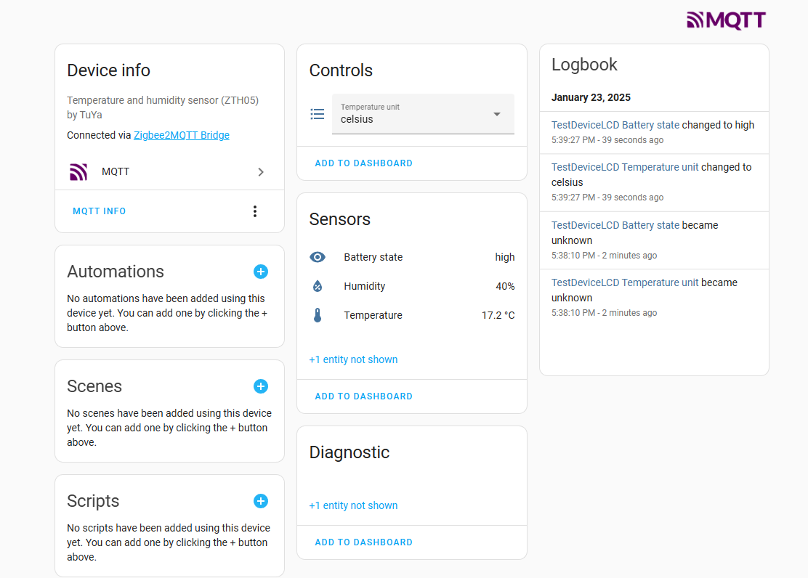Open Battery state link that became unknown
Viewport: 808px width, 578px height.
pos(615,225)
